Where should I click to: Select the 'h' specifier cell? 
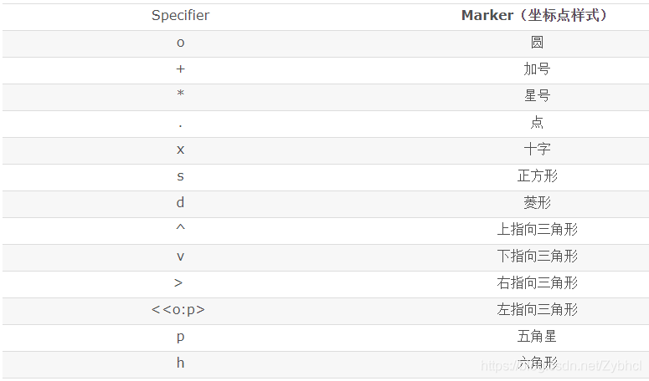pyautogui.click(x=180, y=363)
